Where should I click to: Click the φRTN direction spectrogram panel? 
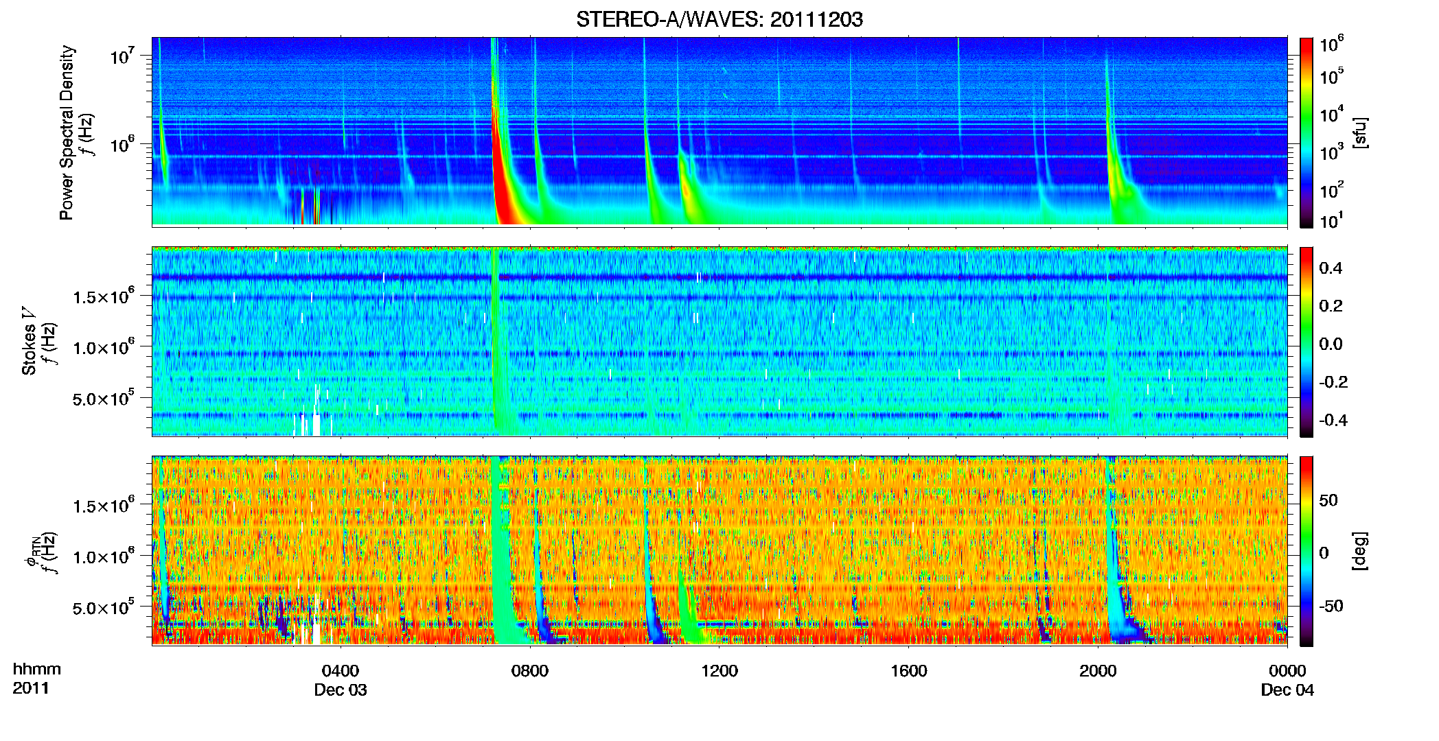pyautogui.click(x=719, y=551)
